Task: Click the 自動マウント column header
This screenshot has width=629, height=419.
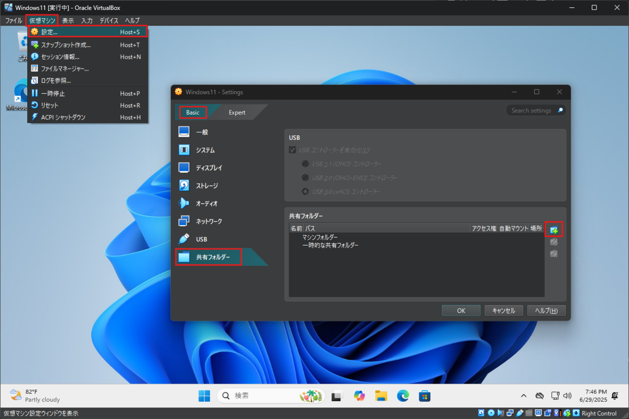Action: point(514,228)
